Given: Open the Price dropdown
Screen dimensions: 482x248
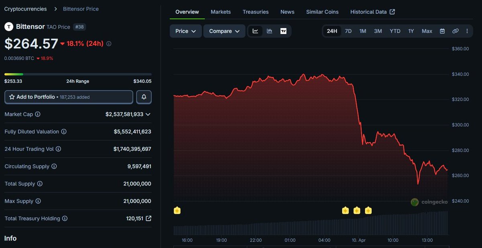Looking at the screenshot, I should 186,31.
